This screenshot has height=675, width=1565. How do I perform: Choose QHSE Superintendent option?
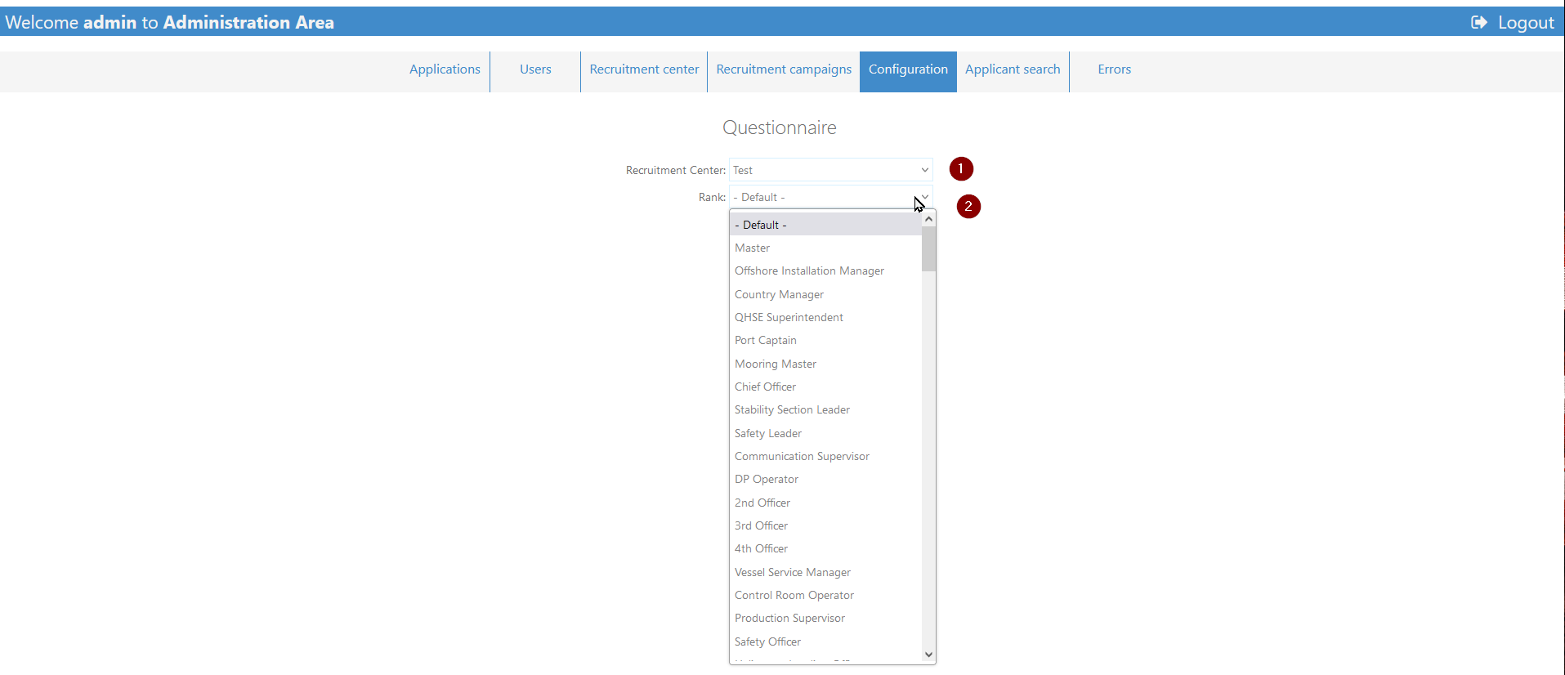pyautogui.click(x=825, y=317)
